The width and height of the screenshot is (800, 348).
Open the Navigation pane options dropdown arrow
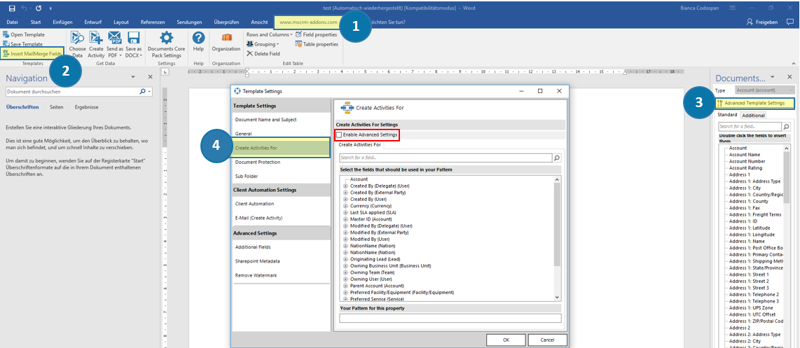[133, 76]
